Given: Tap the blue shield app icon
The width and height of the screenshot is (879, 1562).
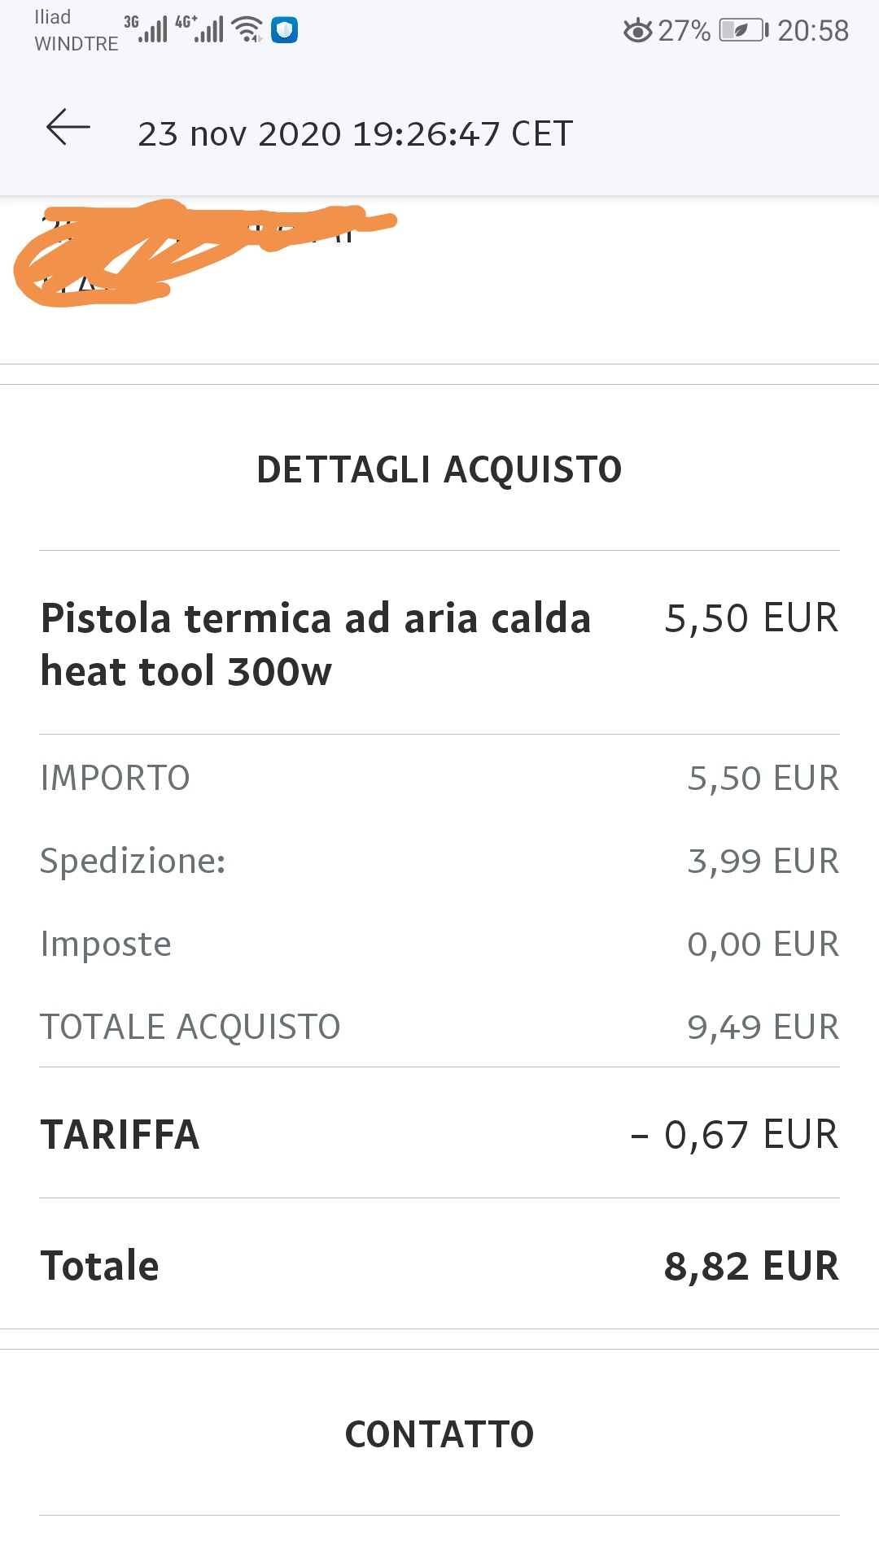Looking at the screenshot, I should (x=284, y=30).
